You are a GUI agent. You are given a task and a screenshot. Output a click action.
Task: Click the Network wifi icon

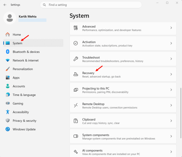coord(8,60)
